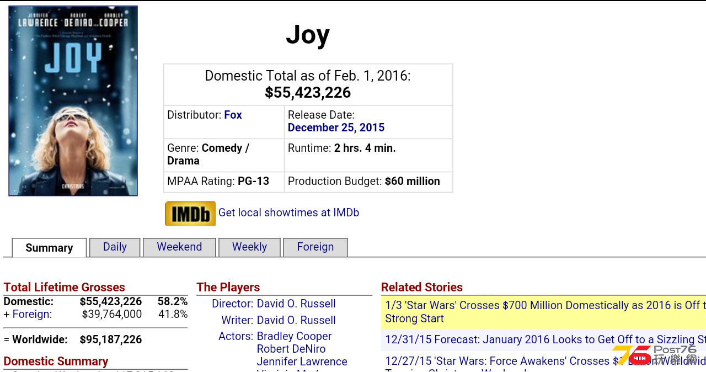
Task: Go to the Foreign tab
Action: coord(315,247)
